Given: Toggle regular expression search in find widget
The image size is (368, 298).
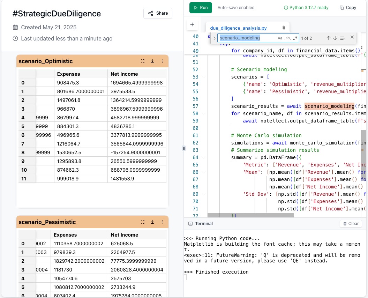Looking at the screenshot, I should (295, 38).
